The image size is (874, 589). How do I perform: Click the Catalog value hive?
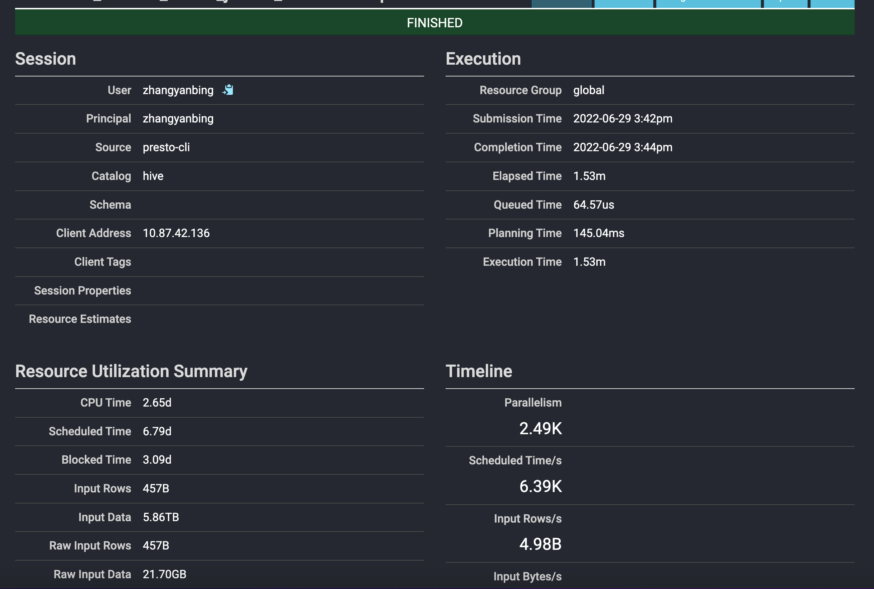[x=153, y=176]
